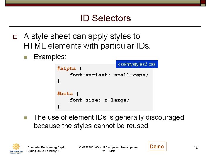Click 'because the styles cannot be reused.' line

point(92,126)
